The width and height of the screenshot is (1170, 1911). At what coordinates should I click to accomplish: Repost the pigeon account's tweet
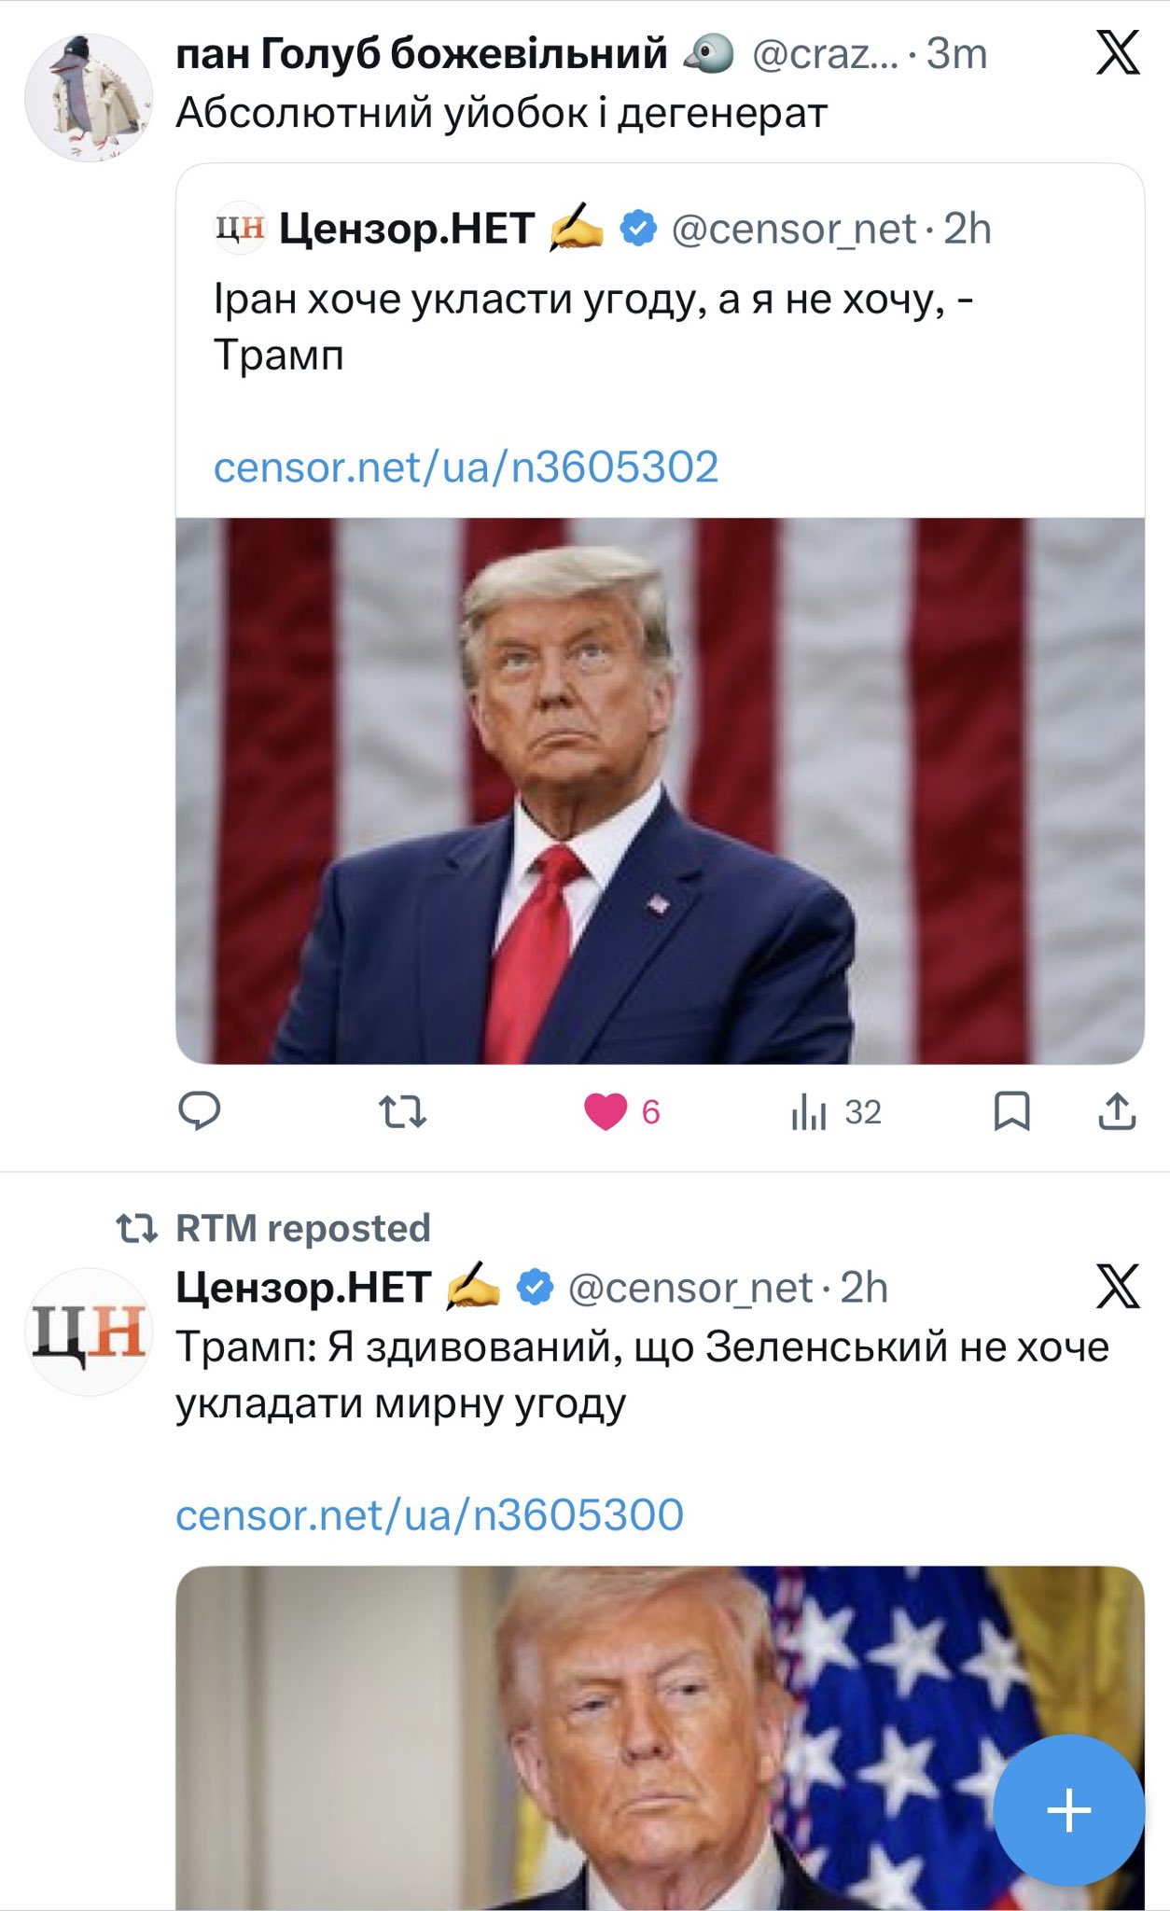(402, 1111)
